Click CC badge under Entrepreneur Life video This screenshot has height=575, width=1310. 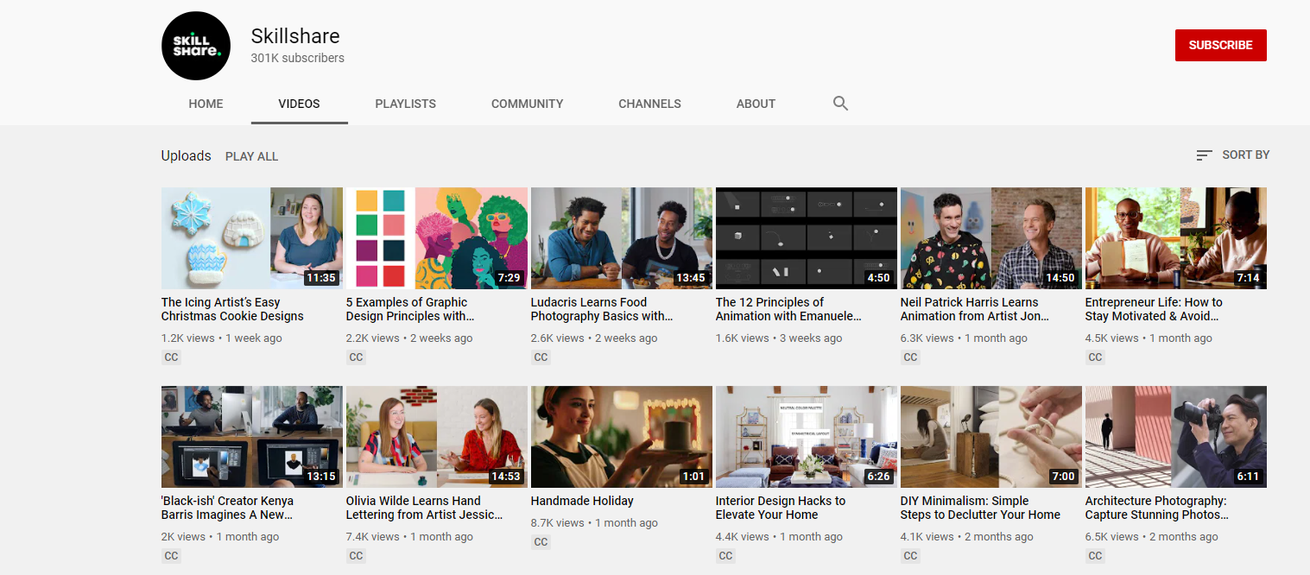1095,357
